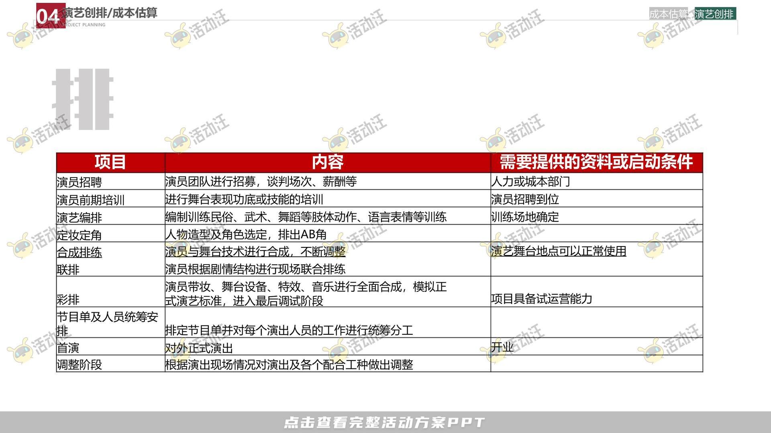Select the 内容 column header

coord(328,162)
